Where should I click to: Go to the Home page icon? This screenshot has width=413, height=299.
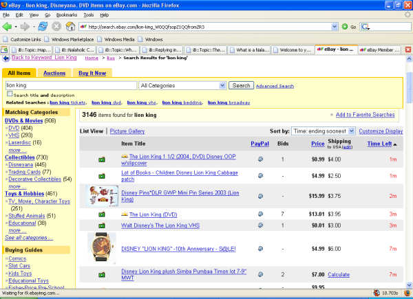point(70,26)
